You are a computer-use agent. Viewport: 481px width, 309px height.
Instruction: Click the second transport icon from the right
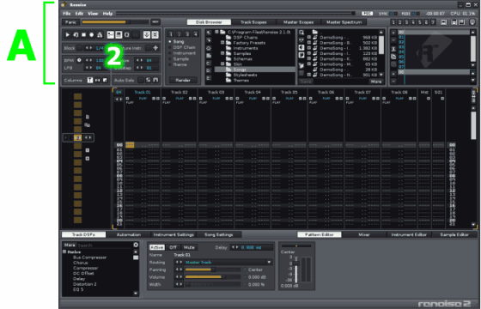tap(147, 35)
